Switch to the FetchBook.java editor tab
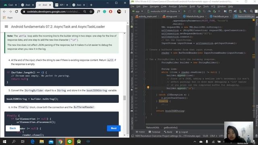 (221, 17)
